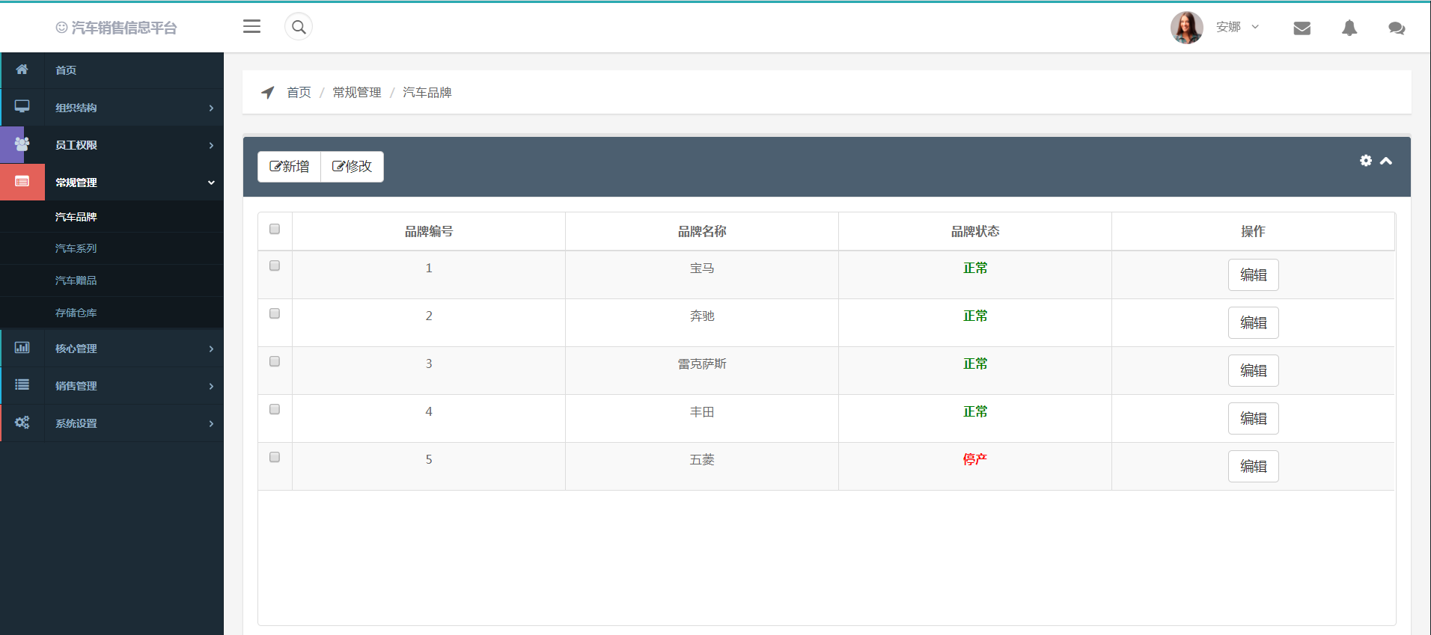Toggle the select-all checkbox in table header
Image resolution: width=1431 pixels, height=635 pixels.
[x=275, y=229]
